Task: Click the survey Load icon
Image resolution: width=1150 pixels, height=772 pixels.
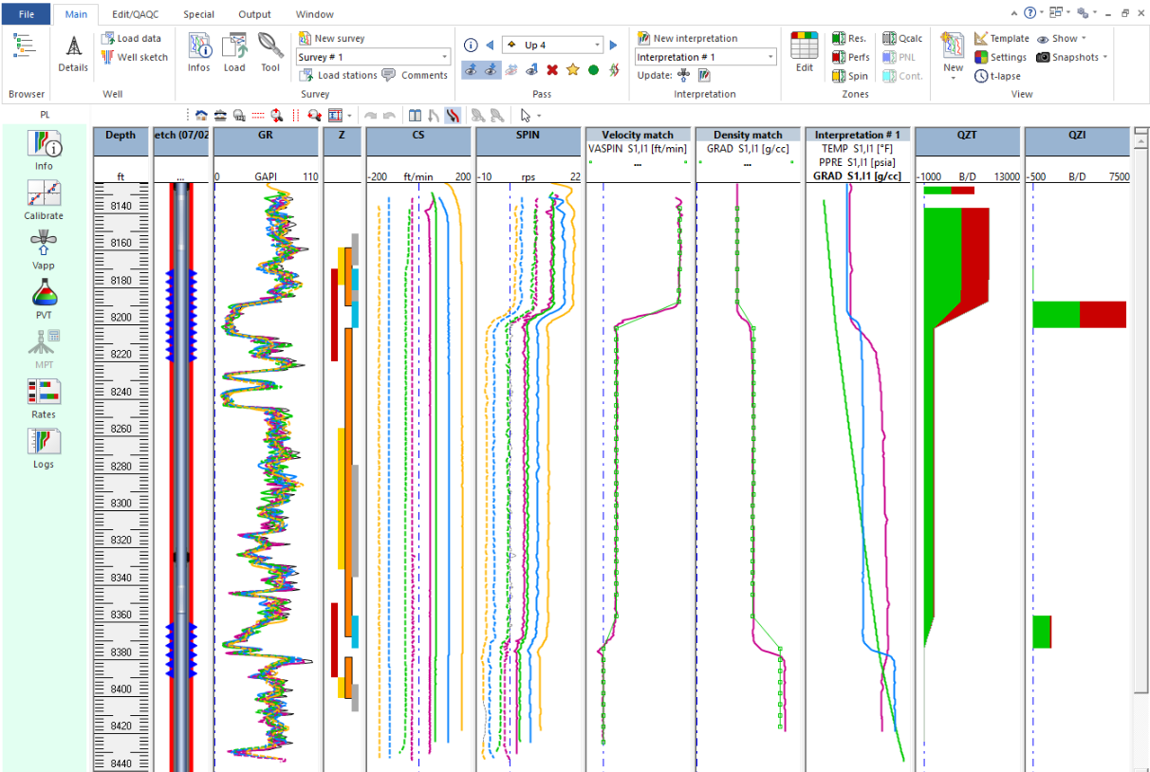Action: (234, 54)
